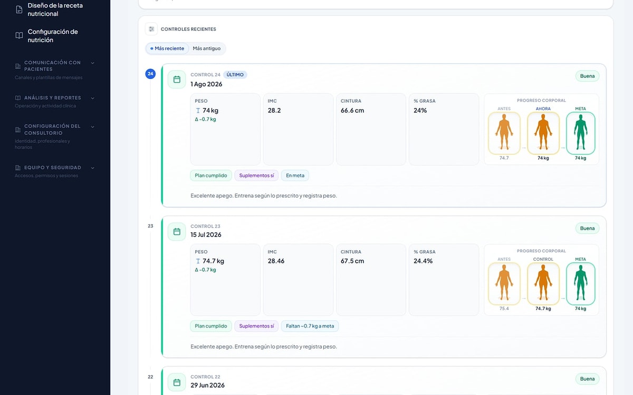Sort by Más reciente
Screen dimensions: 633x395
click(167, 48)
